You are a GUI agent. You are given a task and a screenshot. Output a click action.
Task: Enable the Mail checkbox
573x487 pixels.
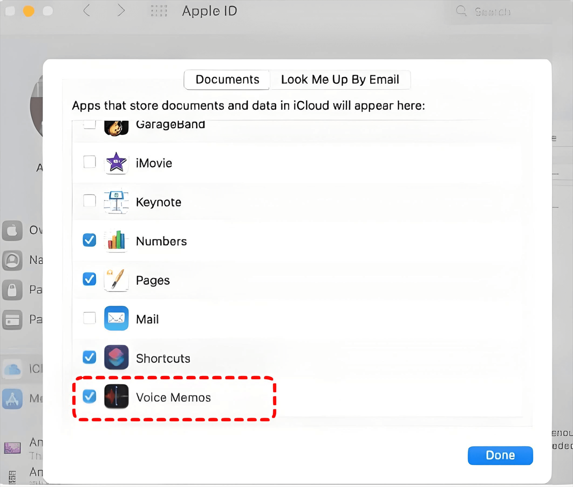click(x=89, y=318)
